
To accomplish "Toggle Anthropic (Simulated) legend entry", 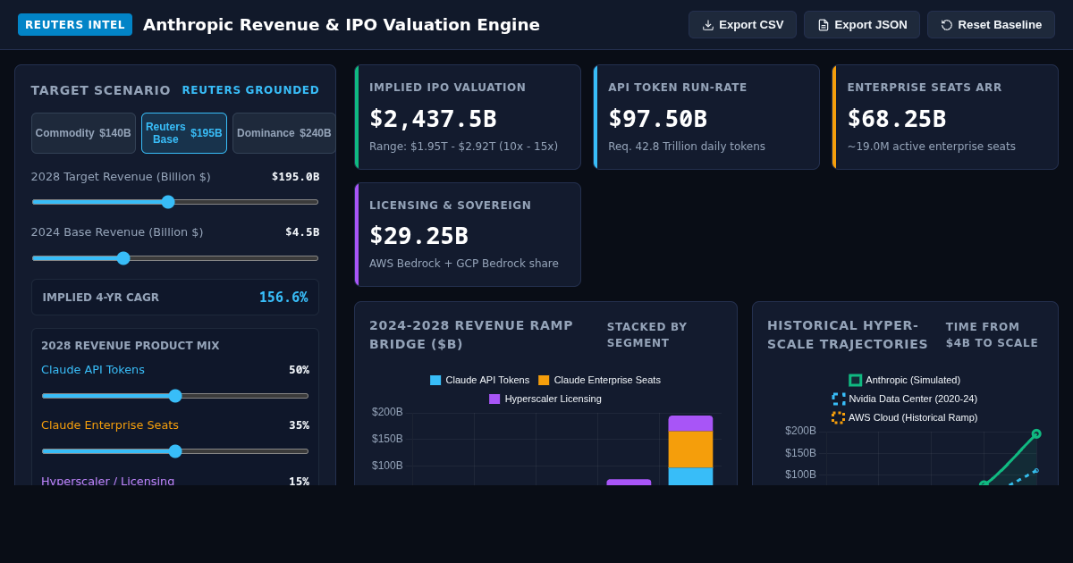I will coord(905,380).
